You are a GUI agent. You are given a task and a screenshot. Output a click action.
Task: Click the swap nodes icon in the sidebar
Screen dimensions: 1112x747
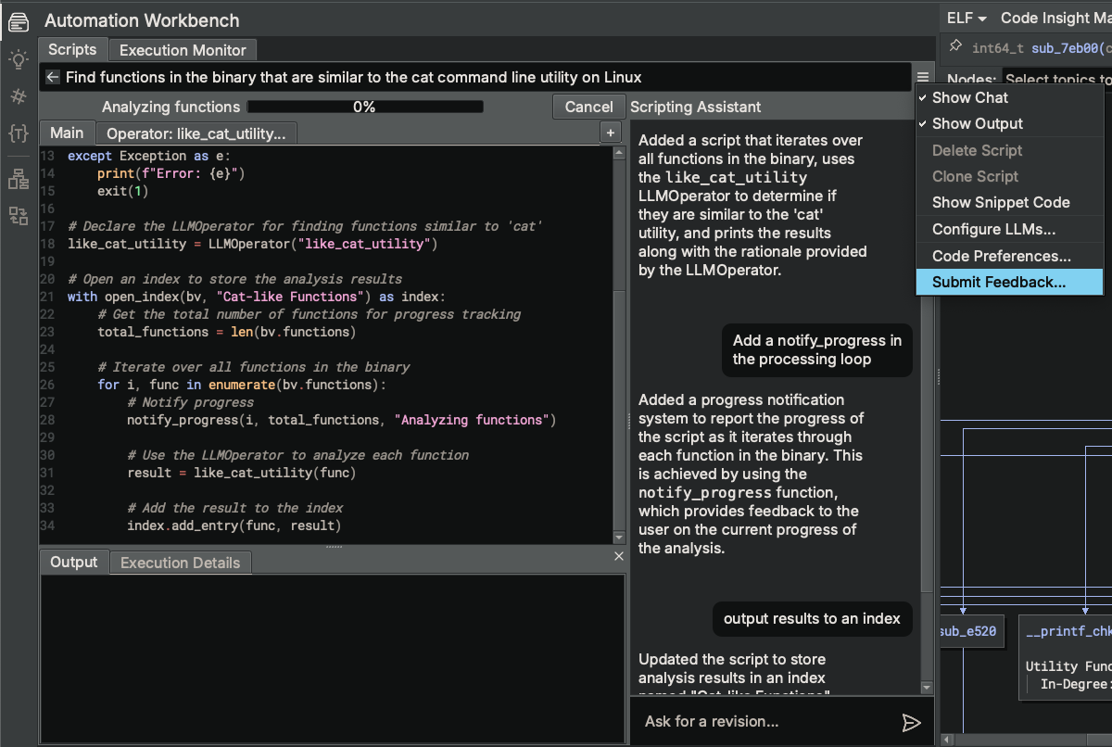(17, 217)
